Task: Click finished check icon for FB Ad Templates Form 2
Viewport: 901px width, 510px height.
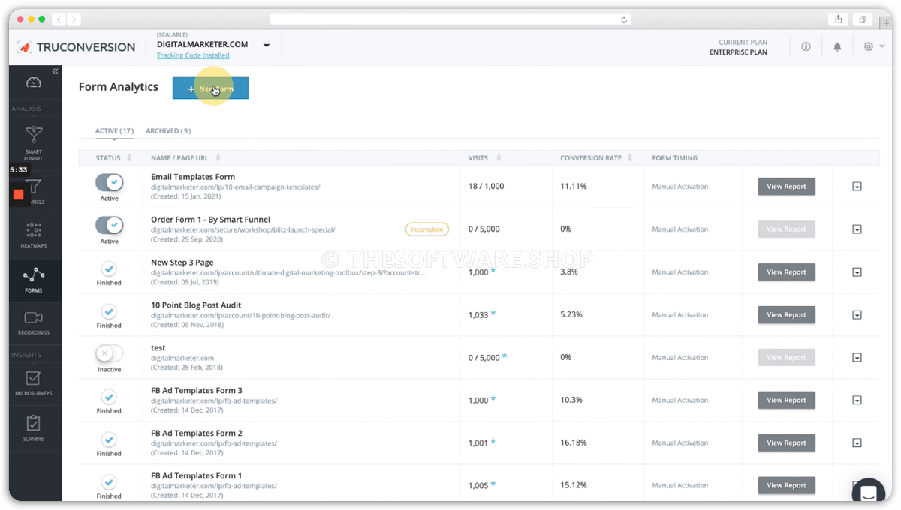Action: coord(109,439)
